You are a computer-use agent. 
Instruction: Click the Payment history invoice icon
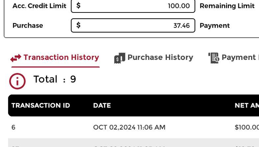pyautogui.click(x=214, y=58)
